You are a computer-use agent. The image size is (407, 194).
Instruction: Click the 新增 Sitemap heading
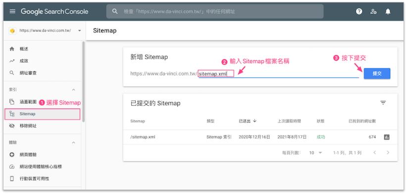point(149,57)
